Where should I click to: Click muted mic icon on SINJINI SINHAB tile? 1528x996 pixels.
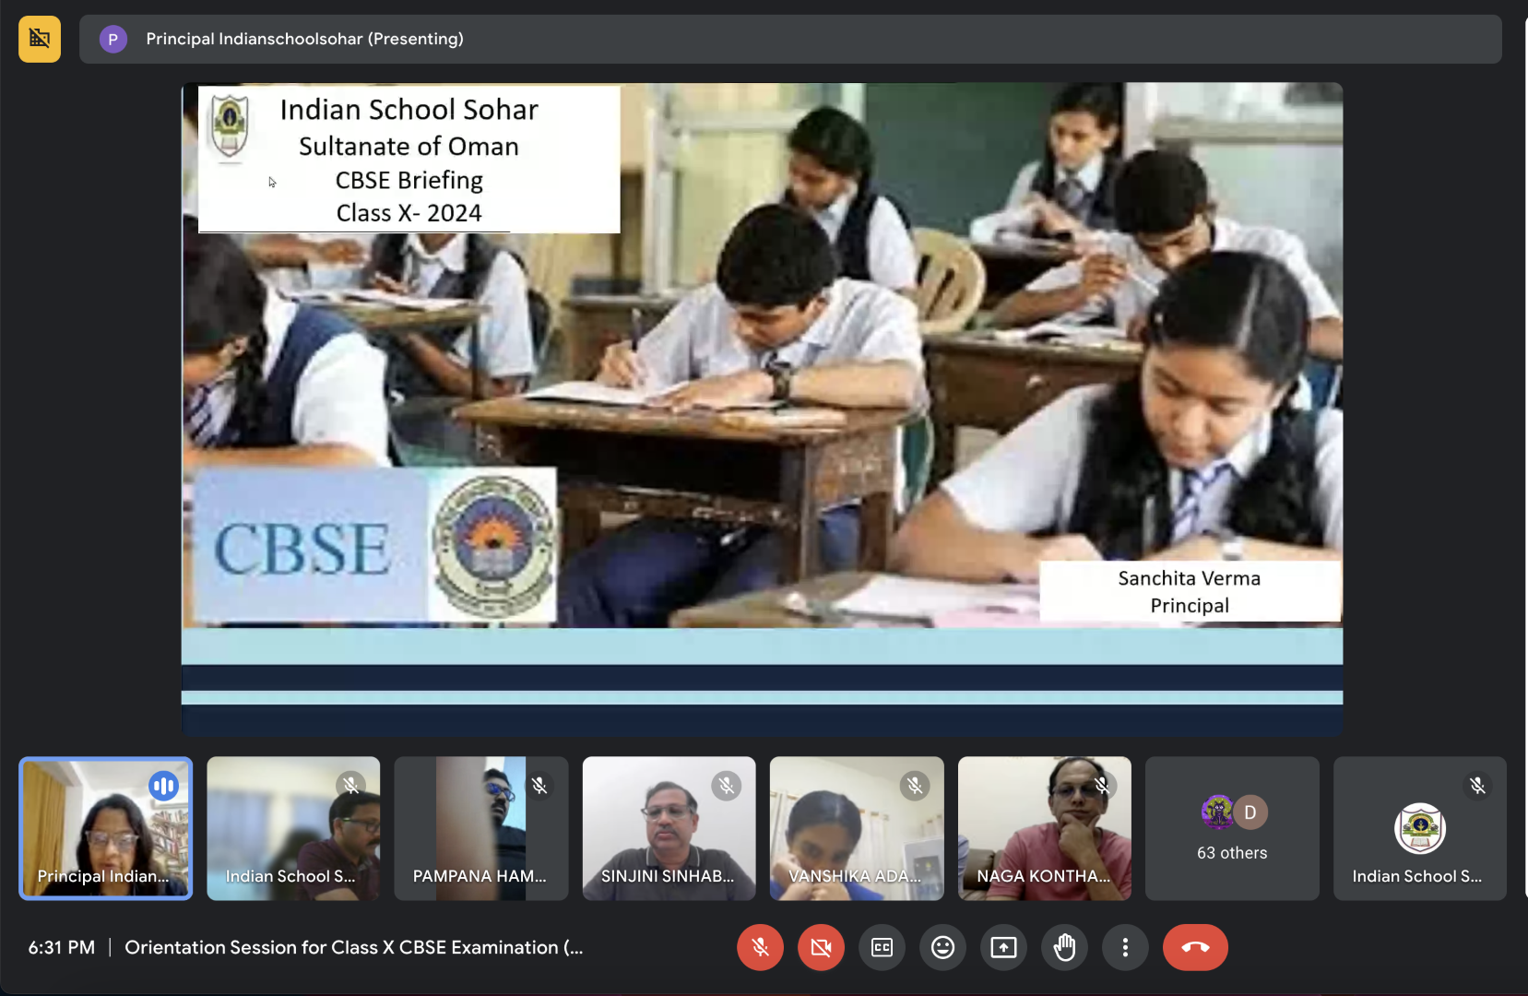727,786
